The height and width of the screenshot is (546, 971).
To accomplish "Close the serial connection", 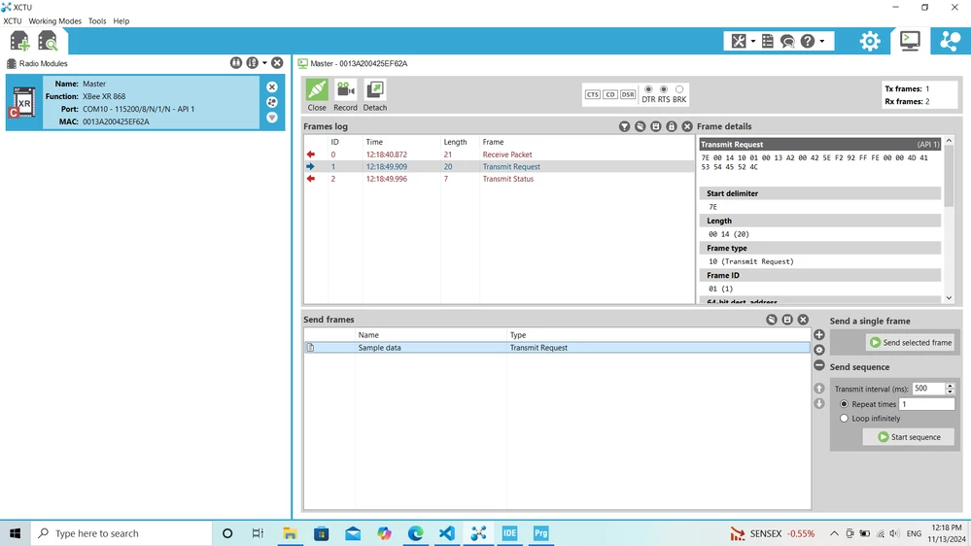I will click(317, 94).
